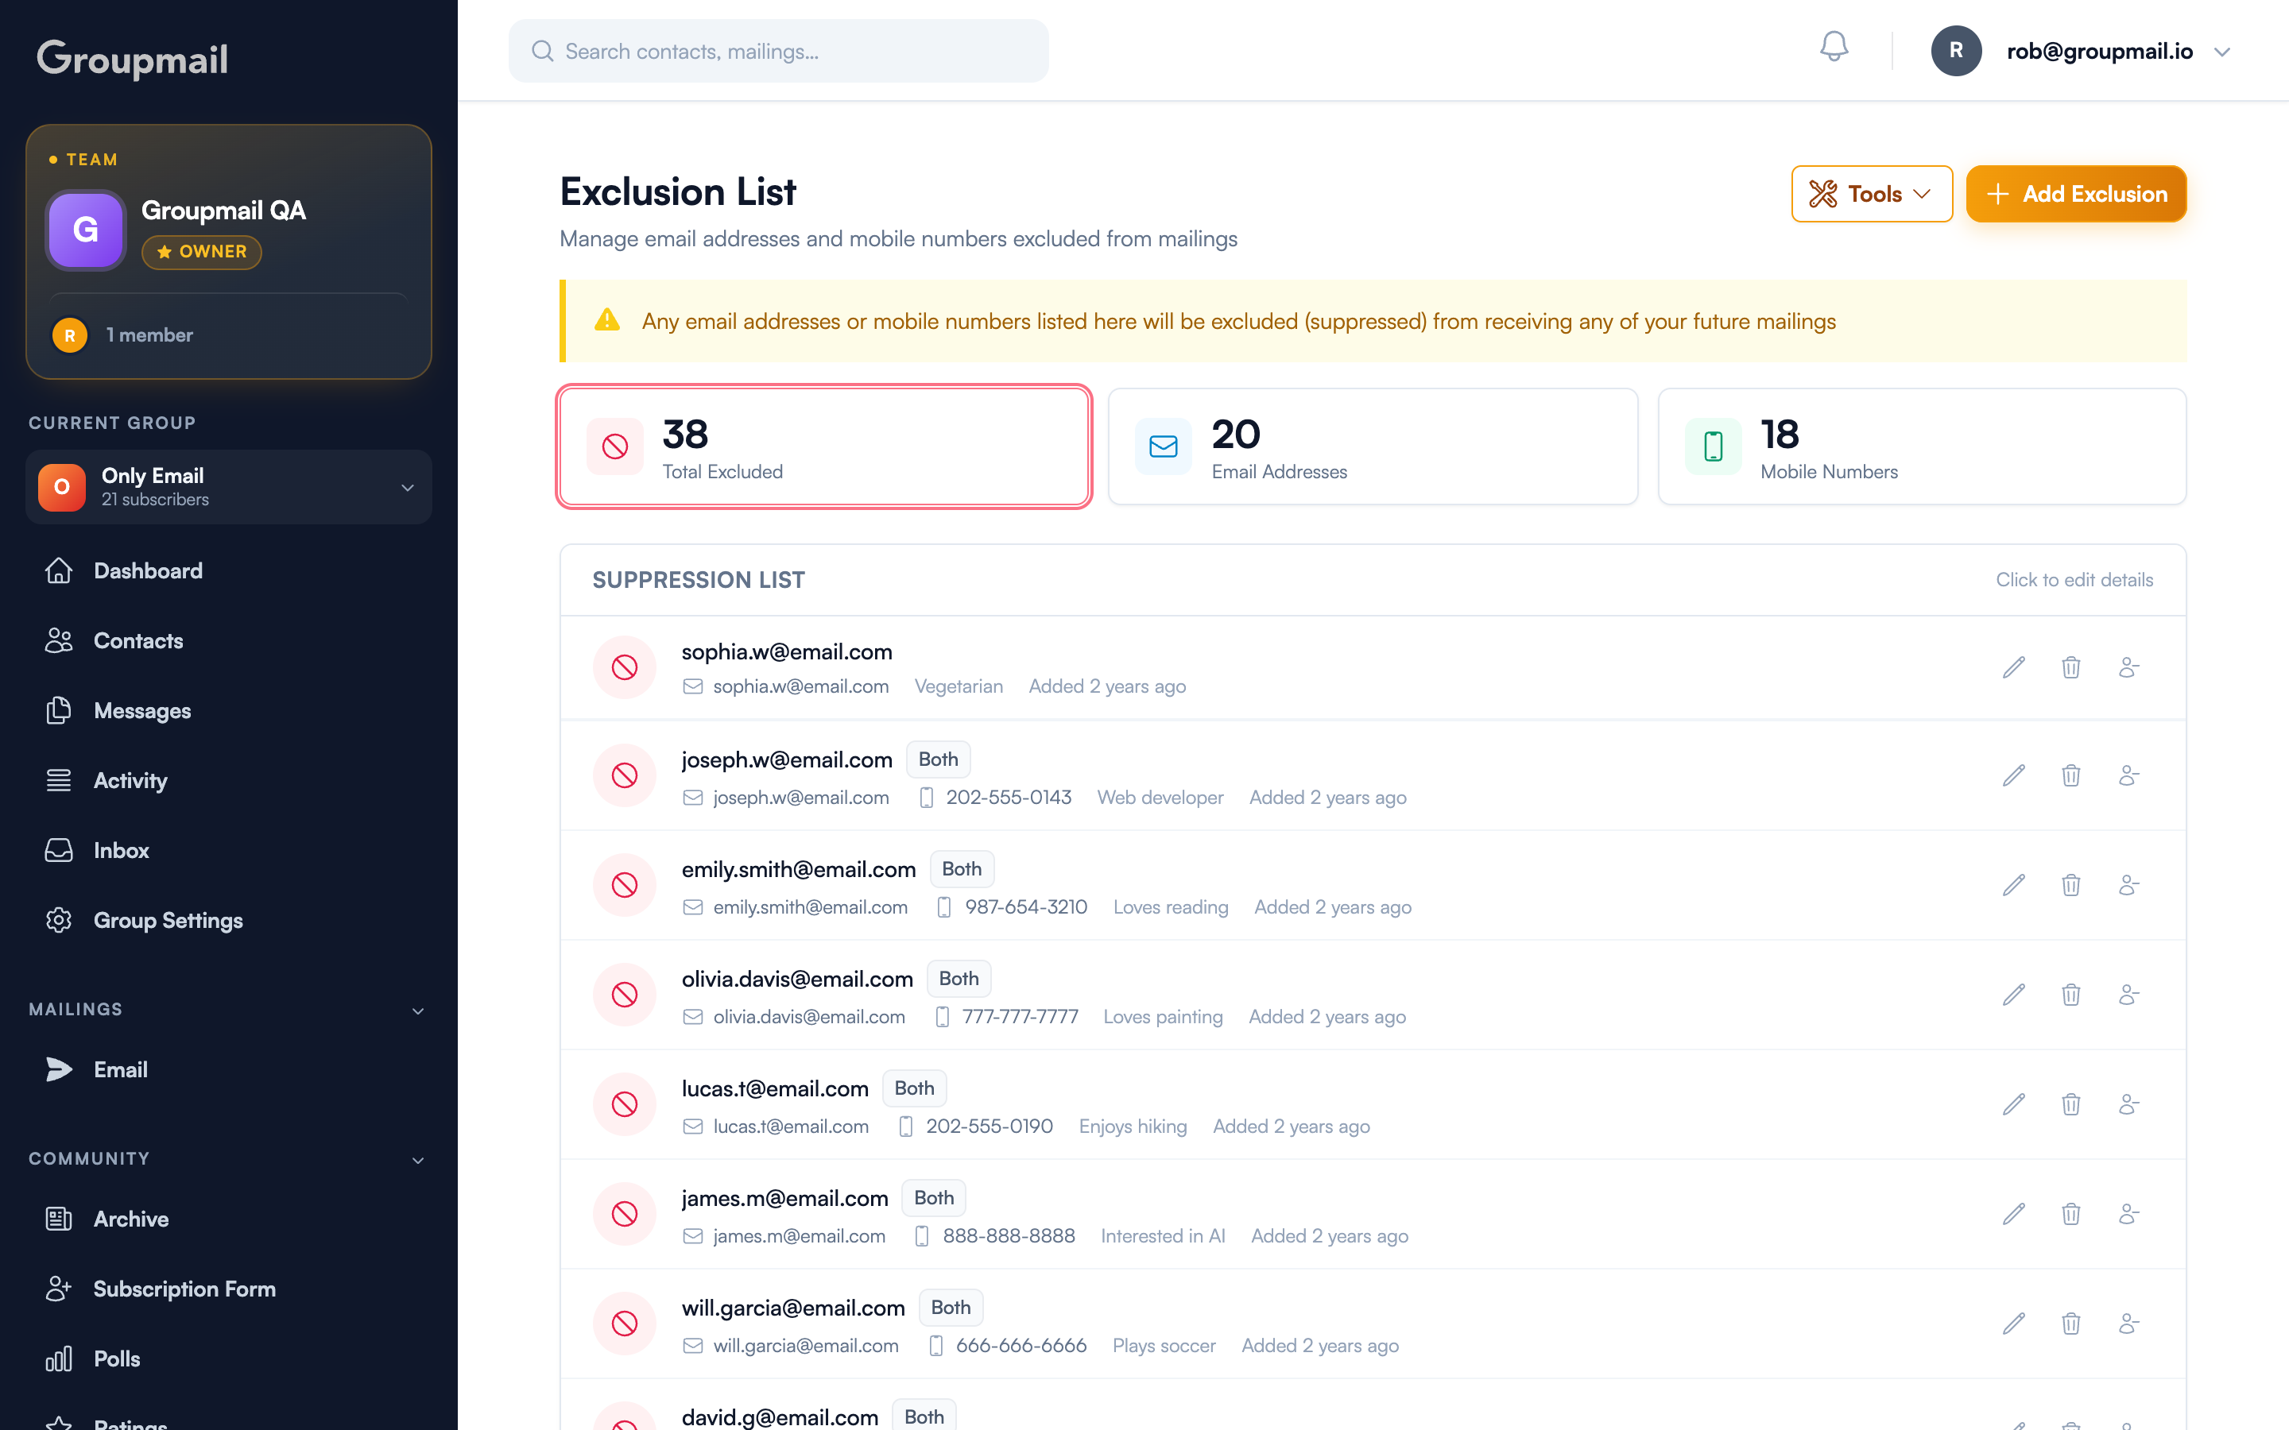Delete the joseph.w@email.com exclusion

[x=2070, y=775]
